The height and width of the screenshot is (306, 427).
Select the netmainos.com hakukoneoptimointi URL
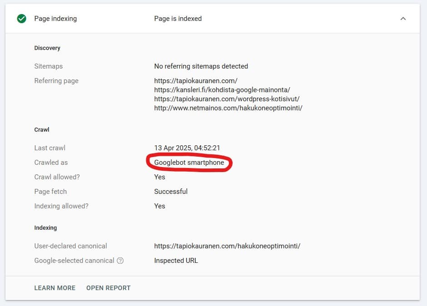(228, 108)
